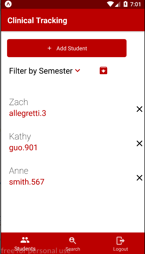The width and height of the screenshot is (145, 254).
Task: Open the allegretti.3 student link
Action: pyautogui.click(x=27, y=114)
